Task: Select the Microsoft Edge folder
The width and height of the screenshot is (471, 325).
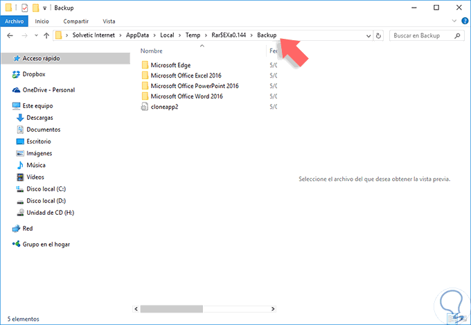Action: (170, 65)
